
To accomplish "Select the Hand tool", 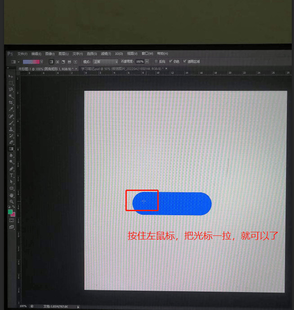I will (11, 195).
